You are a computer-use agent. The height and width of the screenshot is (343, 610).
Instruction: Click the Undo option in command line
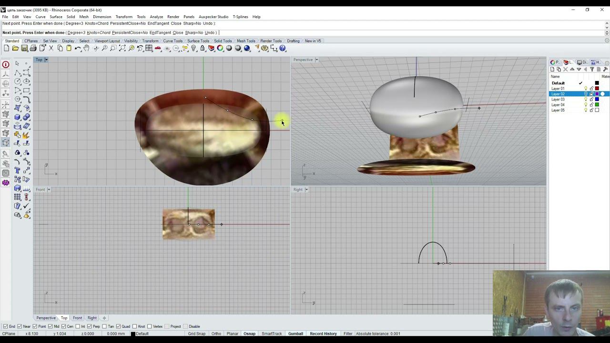209,32
